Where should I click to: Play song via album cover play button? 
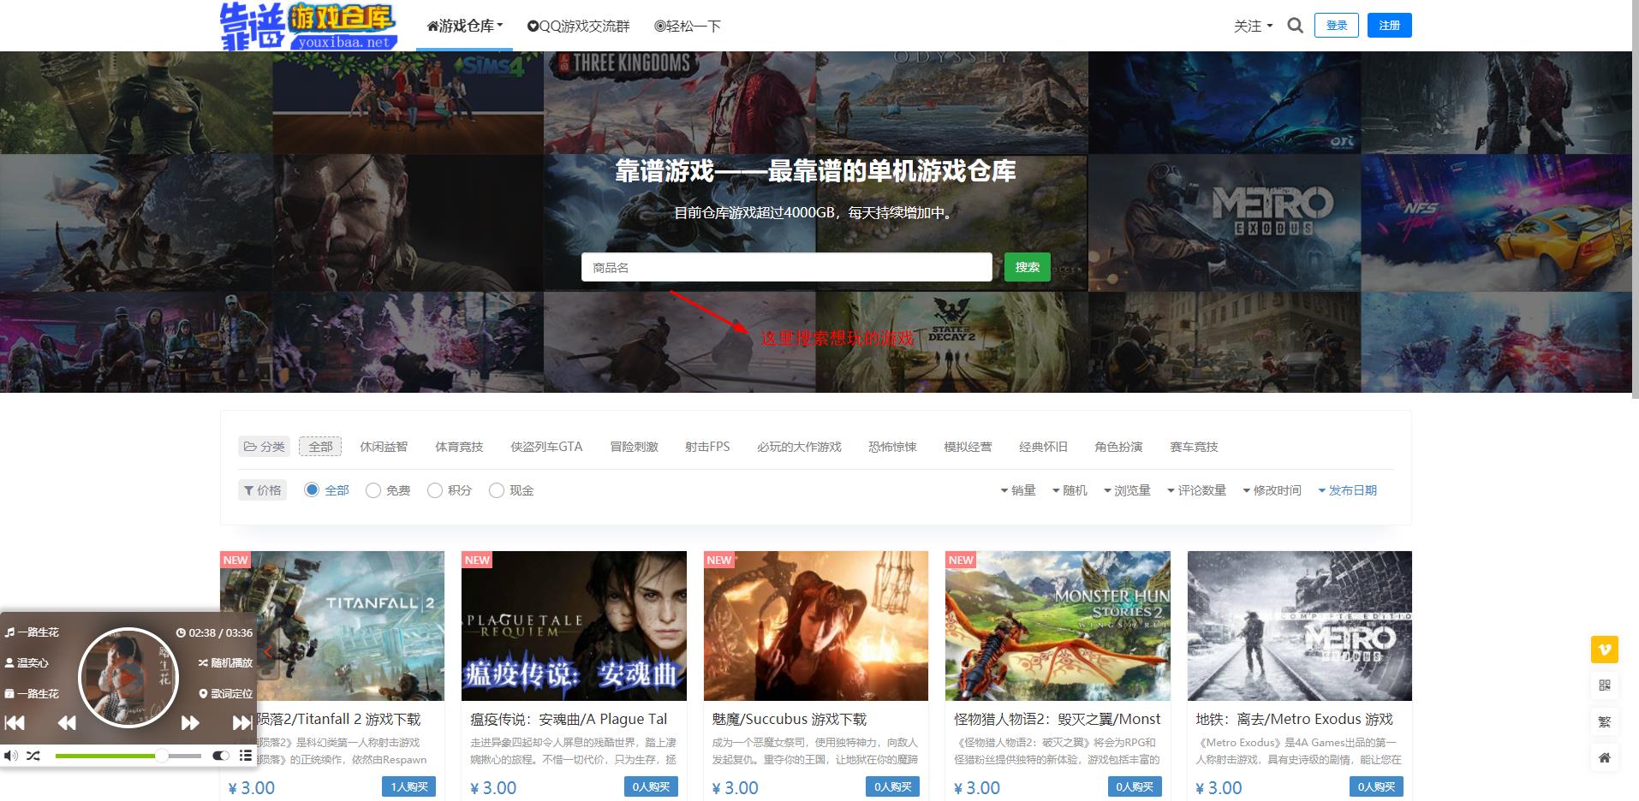click(128, 679)
